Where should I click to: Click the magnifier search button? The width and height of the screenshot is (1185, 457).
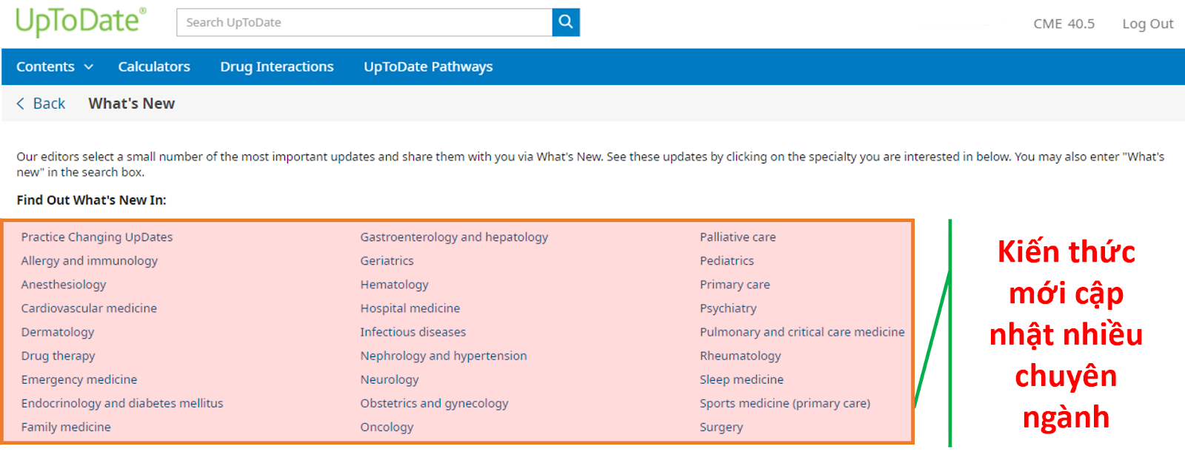click(566, 22)
